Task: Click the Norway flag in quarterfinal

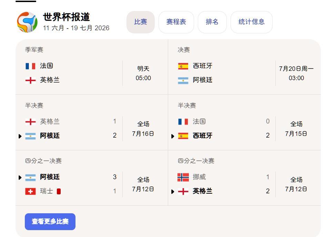Action: click(183, 177)
